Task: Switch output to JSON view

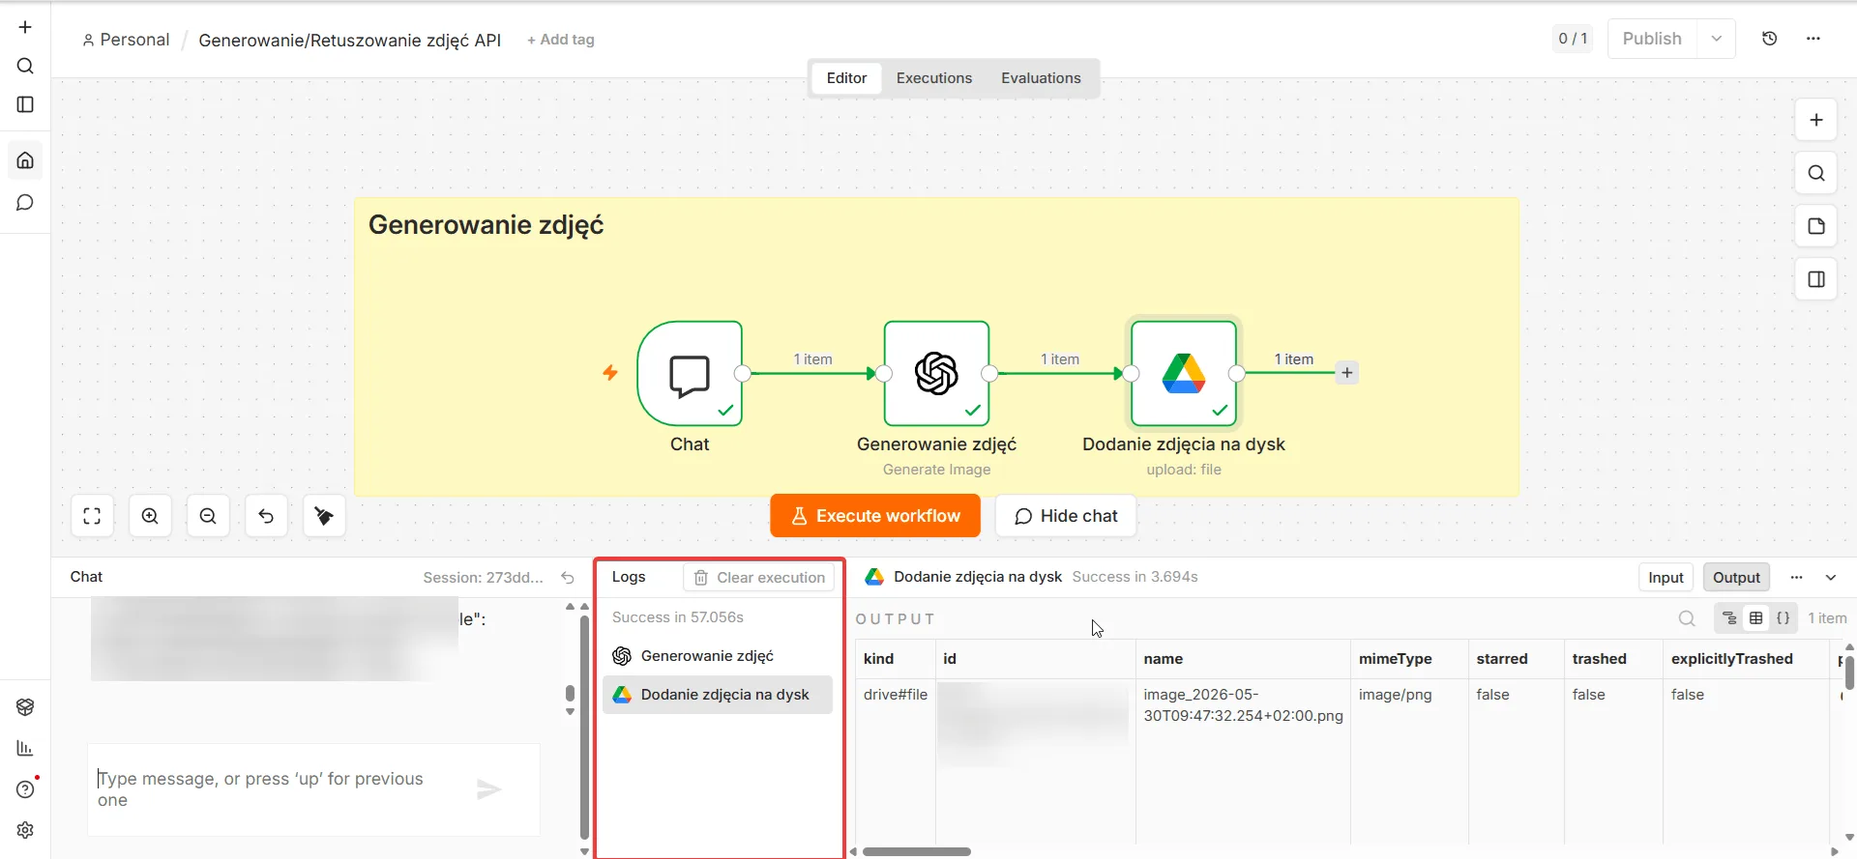Action: (x=1783, y=618)
